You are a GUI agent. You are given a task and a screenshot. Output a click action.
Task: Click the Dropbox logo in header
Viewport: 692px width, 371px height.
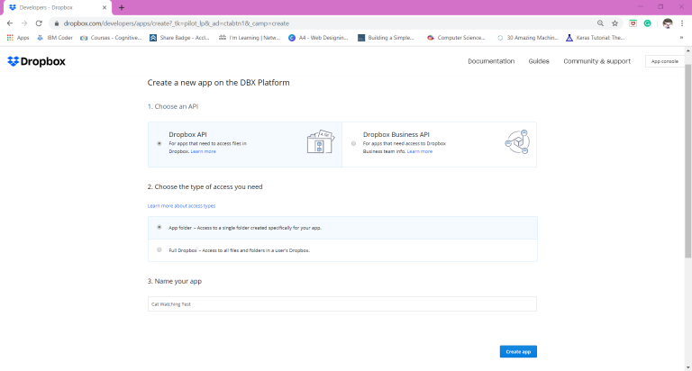click(36, 61)
